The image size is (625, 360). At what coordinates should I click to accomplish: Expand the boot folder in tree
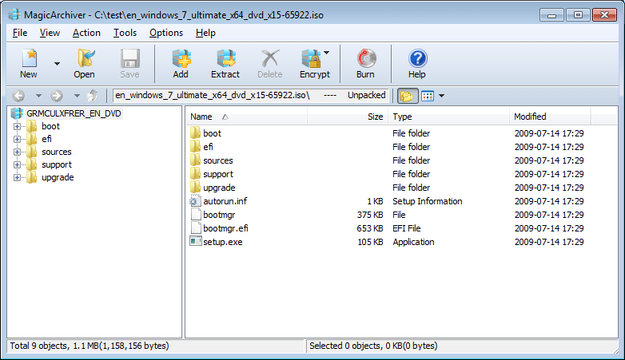click(17, 126)
